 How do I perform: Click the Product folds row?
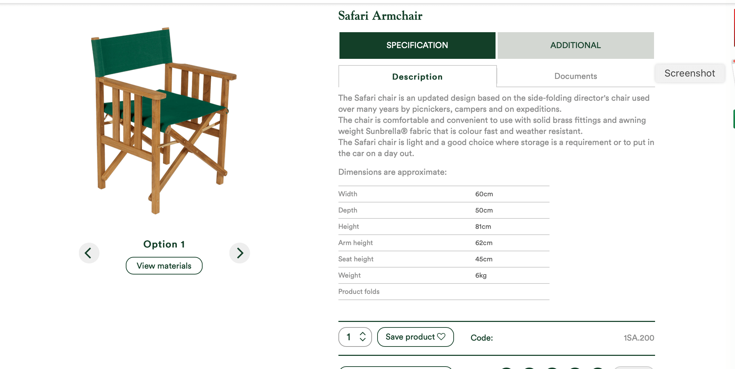point(444,292)
